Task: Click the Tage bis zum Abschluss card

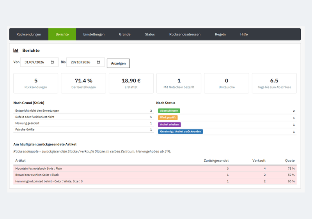Action: coord(274,83)
